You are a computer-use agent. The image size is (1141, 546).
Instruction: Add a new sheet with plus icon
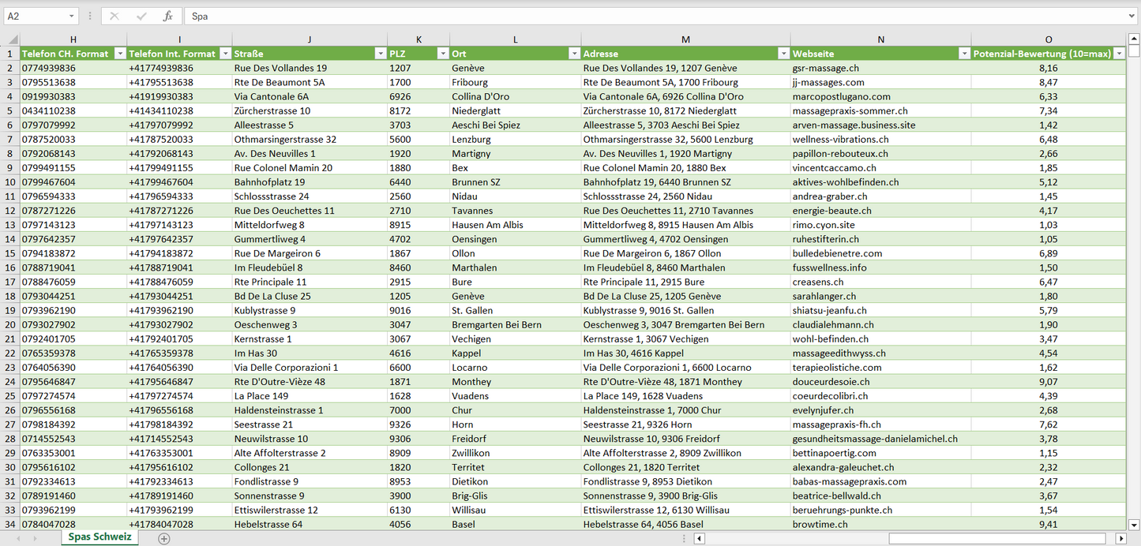[x=163, y=538]
